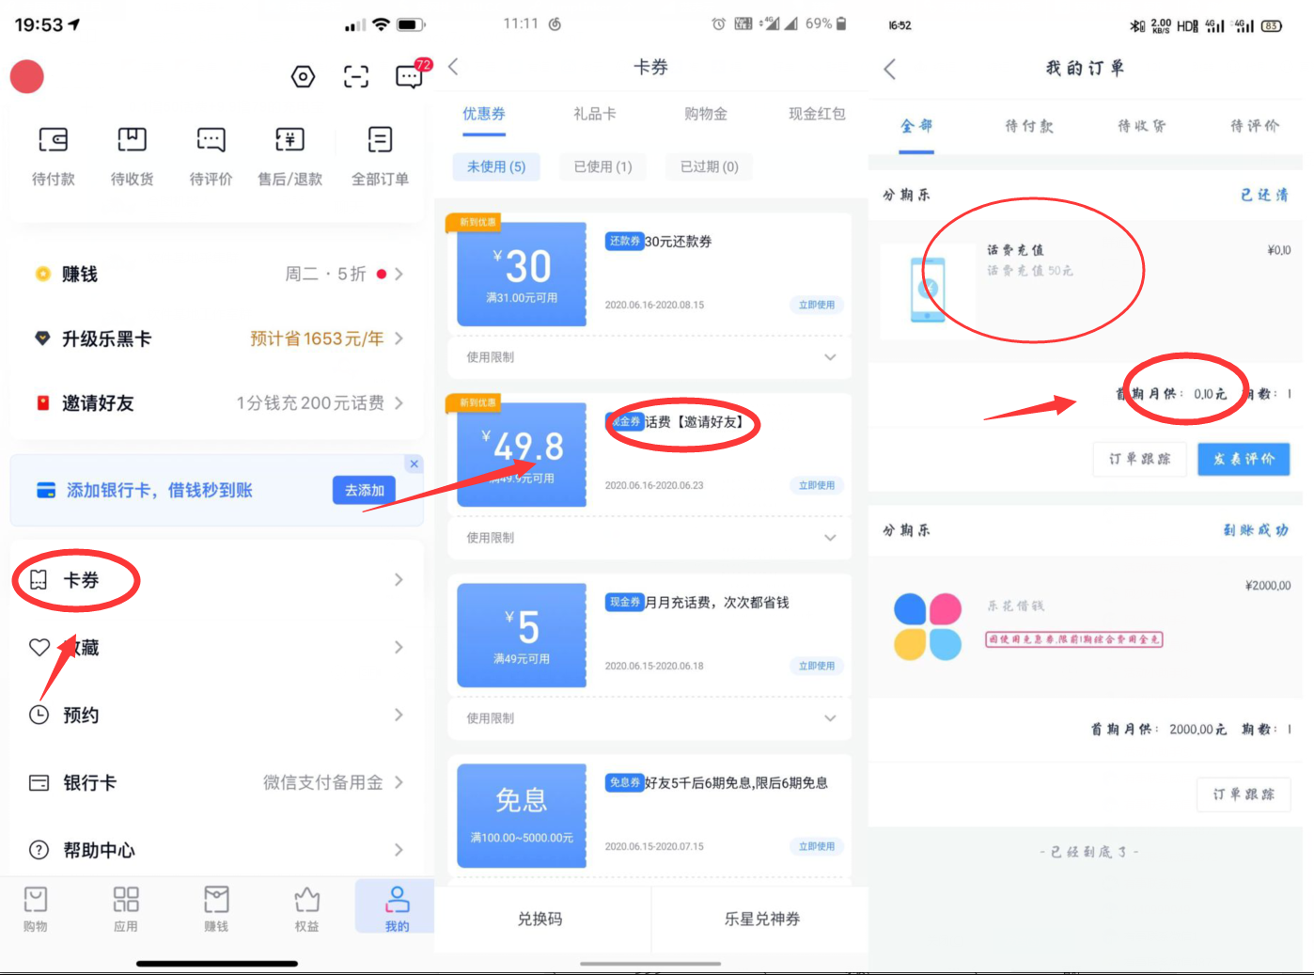Open messages via the chat icon with 72 badge
1314x975 pixels.
pos(409,78)
